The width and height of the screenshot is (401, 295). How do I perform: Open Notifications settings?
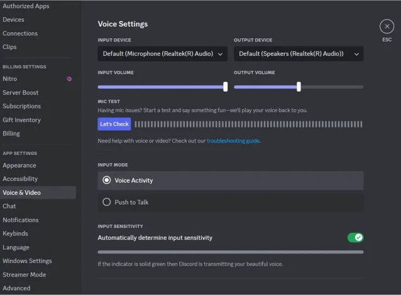(20, 220)
